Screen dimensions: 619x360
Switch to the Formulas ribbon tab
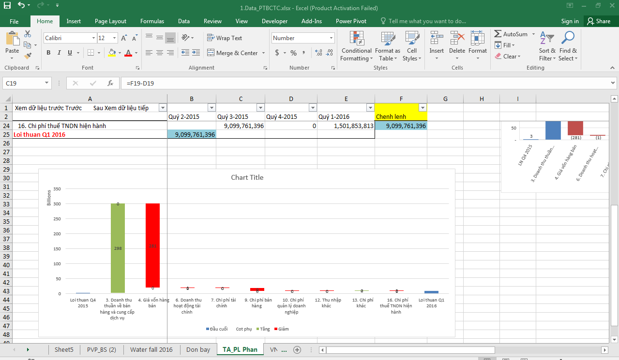(152, 21)
